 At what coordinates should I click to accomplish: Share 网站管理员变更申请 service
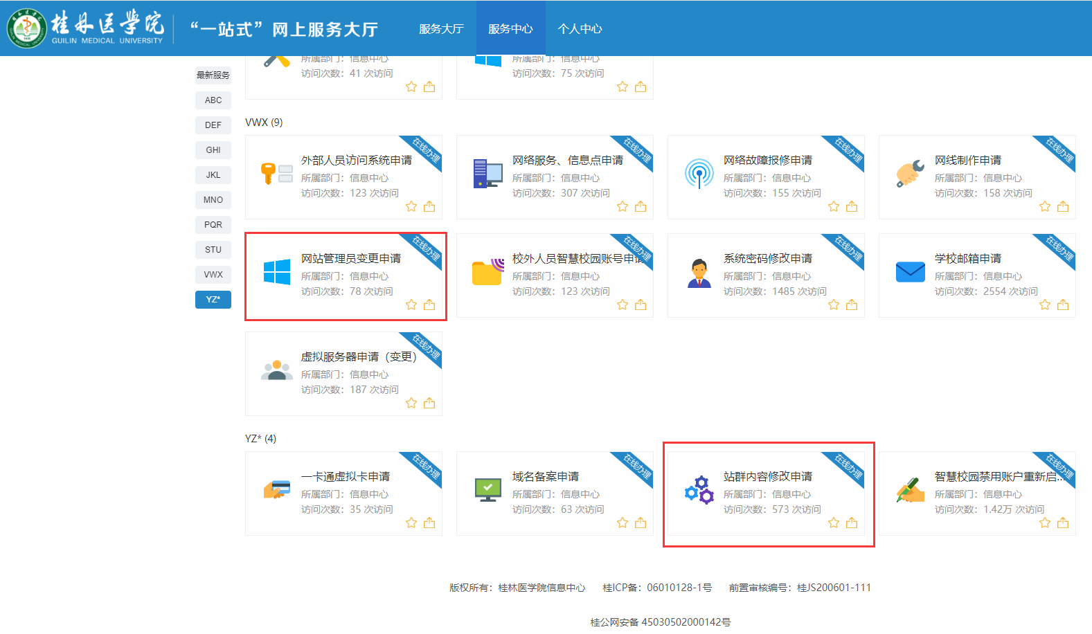[429, 305]
